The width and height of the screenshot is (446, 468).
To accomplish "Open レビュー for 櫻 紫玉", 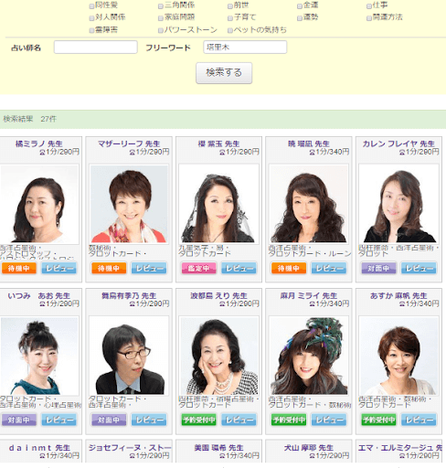I will click(x=239, y=268).
